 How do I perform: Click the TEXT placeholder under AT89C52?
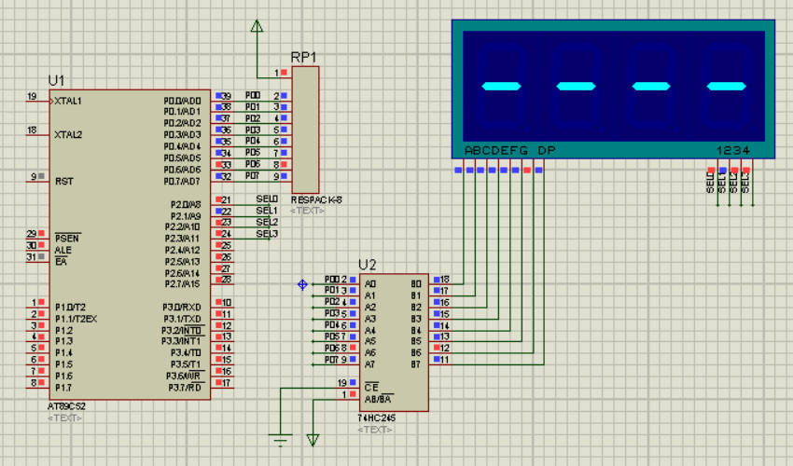(x=64, y=418)
